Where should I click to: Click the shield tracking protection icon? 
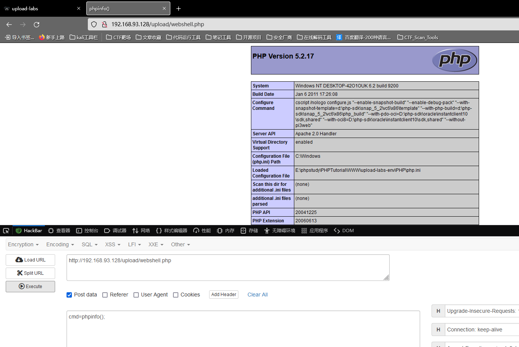(94, 24)
